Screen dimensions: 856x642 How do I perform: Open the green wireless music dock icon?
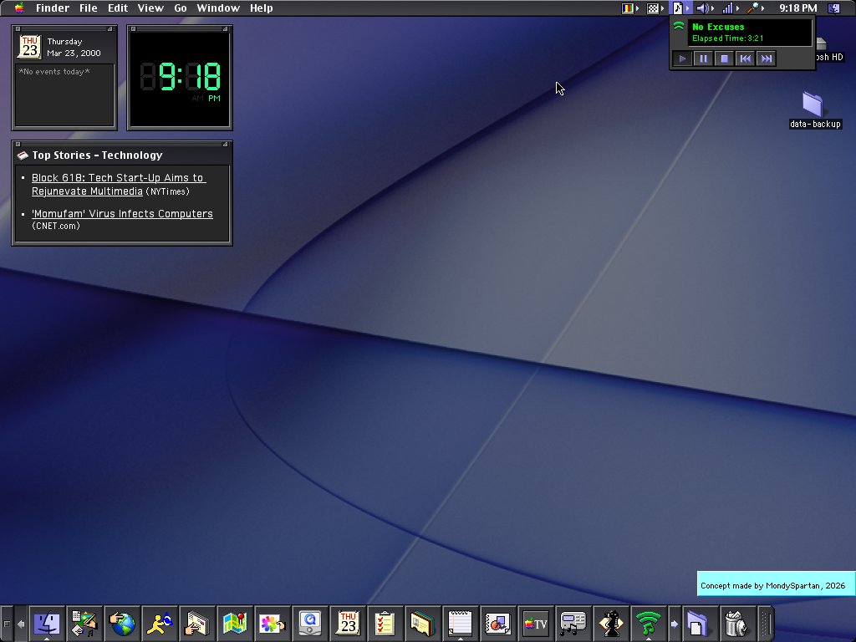click(648, 623)
